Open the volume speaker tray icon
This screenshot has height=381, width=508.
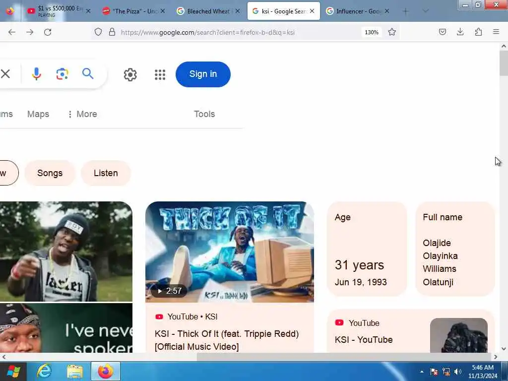[458, 371]
